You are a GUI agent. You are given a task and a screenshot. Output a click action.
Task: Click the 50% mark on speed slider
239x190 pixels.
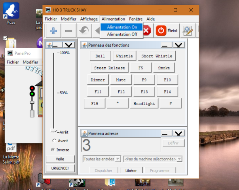coord(54,93)
